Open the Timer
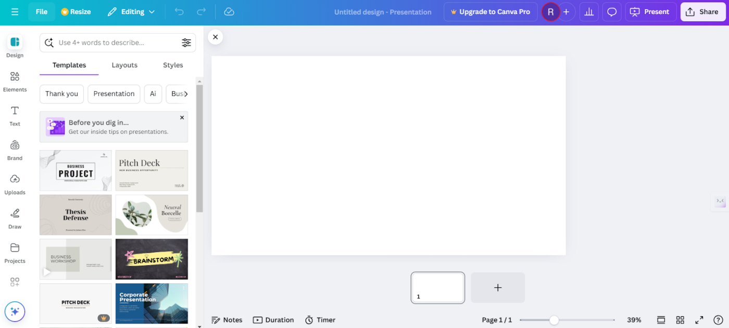This screenshot has width=729, height=328. [x=320, y=320]
